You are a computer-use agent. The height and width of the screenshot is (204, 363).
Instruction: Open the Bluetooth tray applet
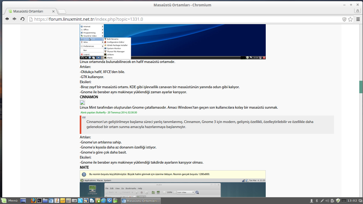coord(317,201)
